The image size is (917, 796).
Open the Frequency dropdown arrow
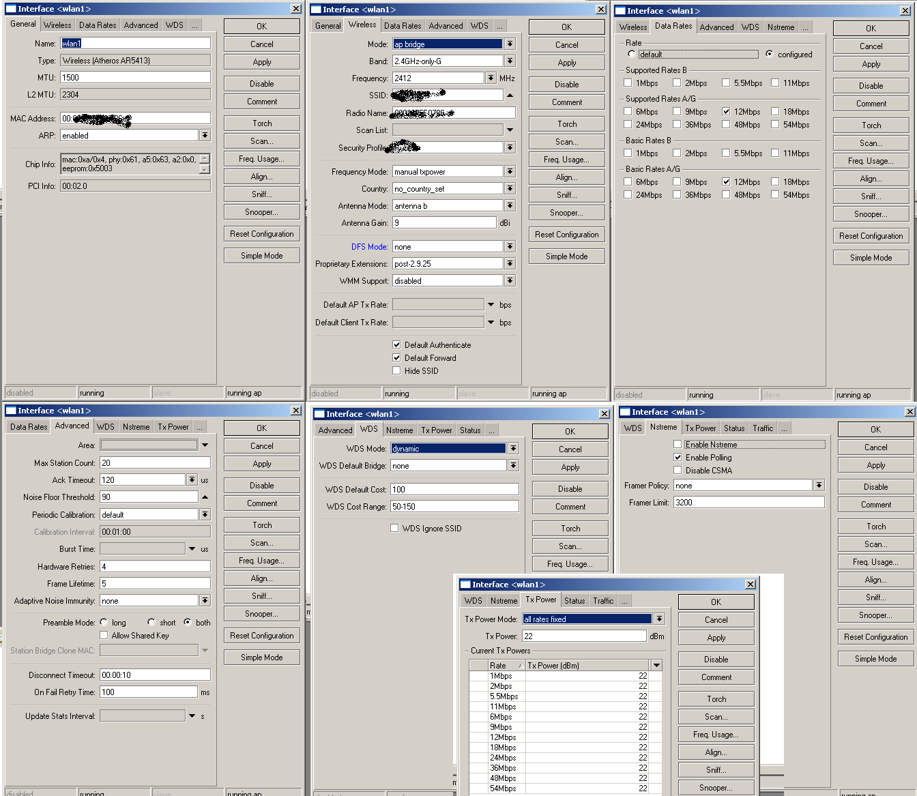coord(491,78)
